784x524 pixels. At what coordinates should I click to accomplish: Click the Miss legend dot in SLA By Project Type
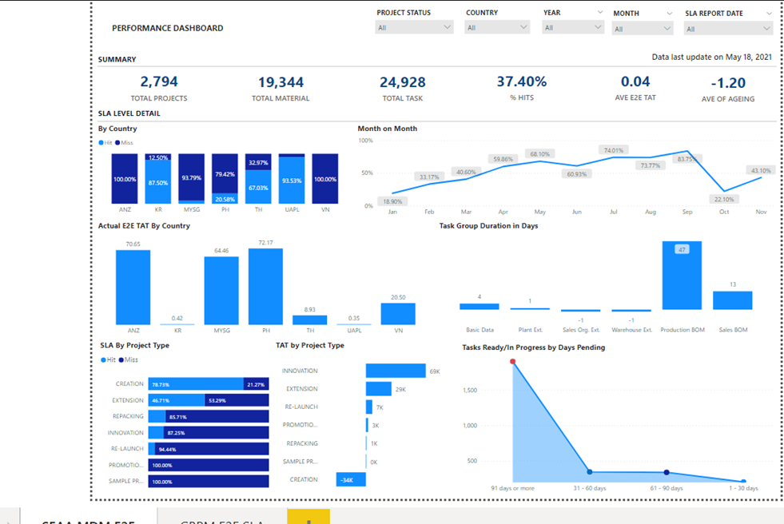[x=121, y=359]
